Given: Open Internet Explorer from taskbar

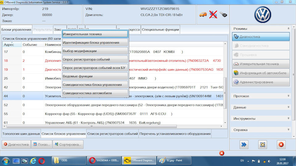Looking at the screenshot, I should coord(33,161).
